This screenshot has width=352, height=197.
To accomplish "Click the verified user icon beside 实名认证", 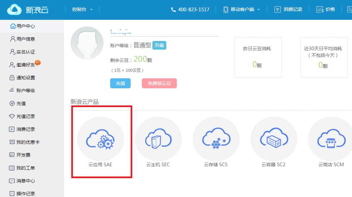I will pos(13,52).
